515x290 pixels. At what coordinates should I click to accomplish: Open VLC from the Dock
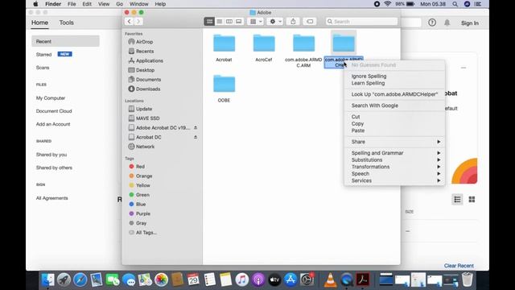tap(330, 280)
